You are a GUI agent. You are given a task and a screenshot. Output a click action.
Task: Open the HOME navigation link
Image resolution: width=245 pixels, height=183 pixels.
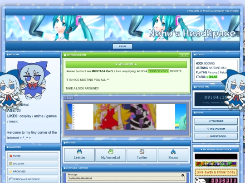click(33, 156)
